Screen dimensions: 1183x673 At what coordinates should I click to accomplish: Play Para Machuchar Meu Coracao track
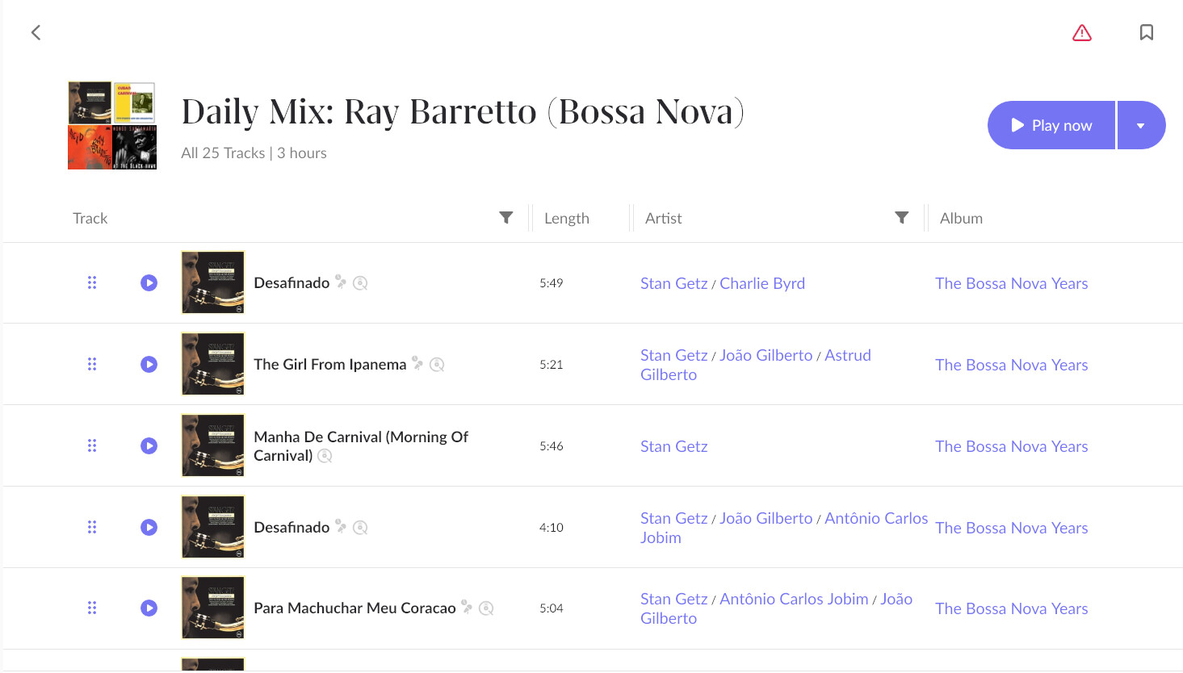coord(149,608)
